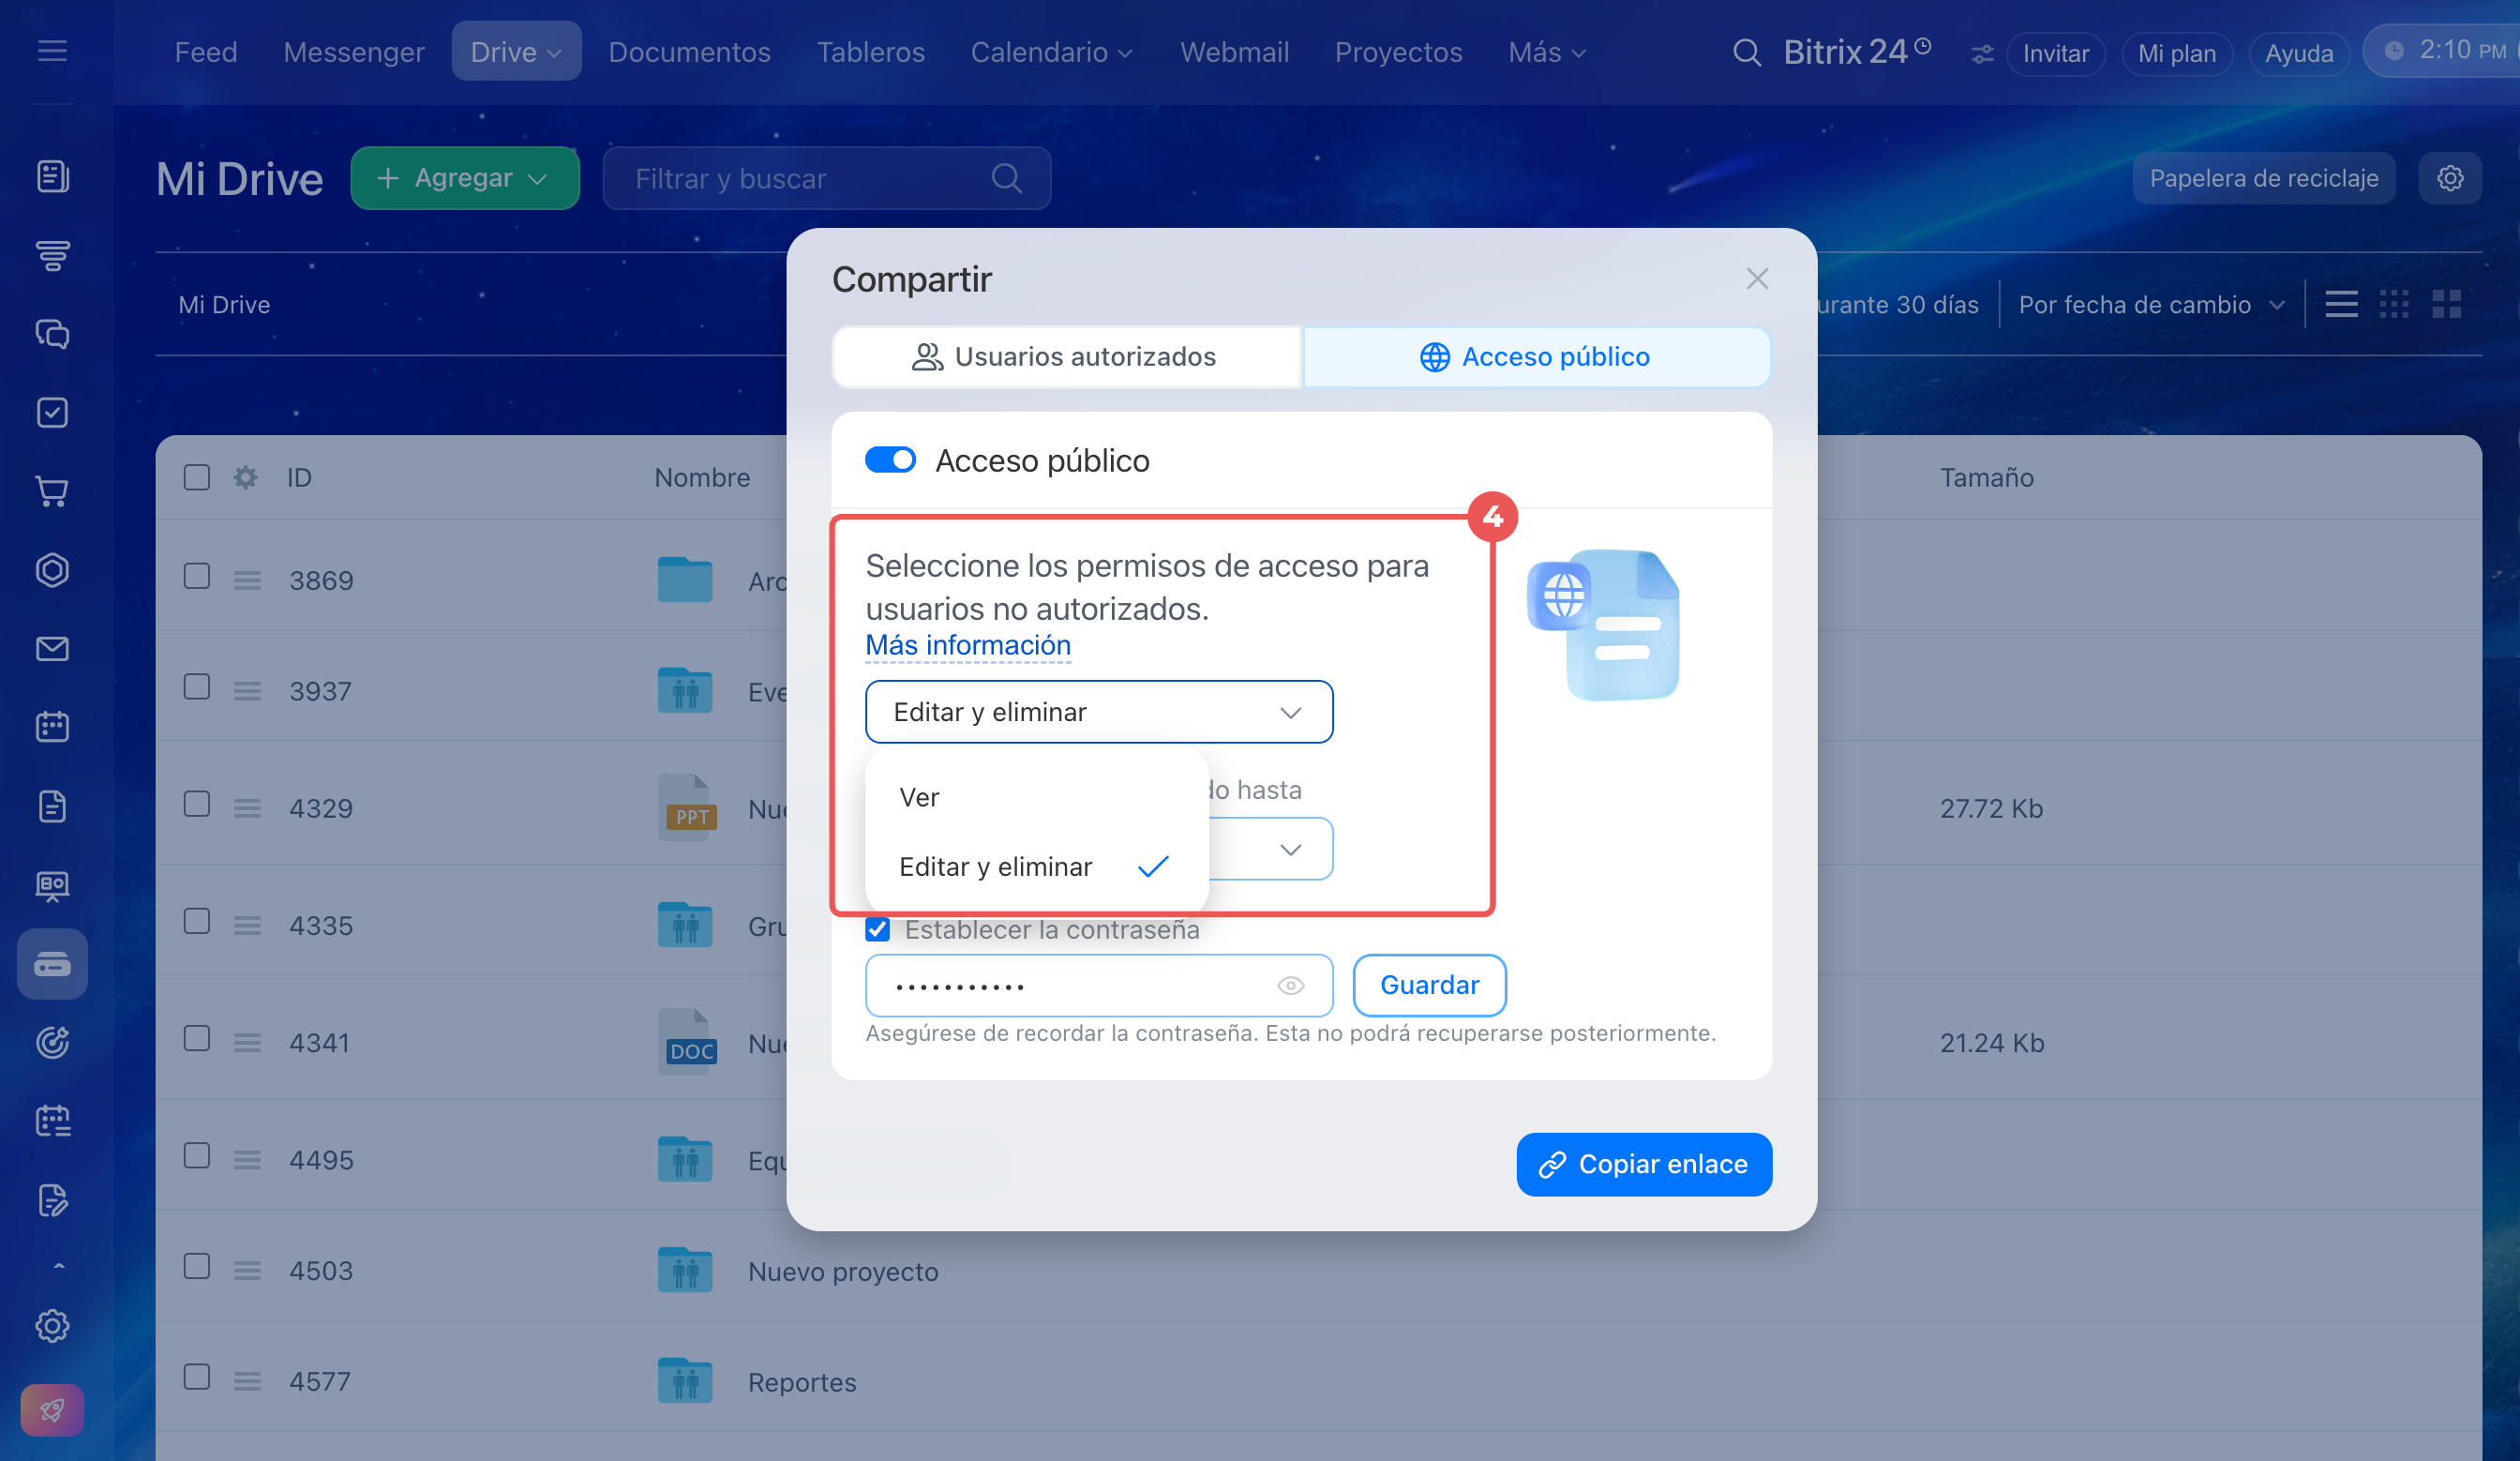The width and height of the screenshot is (2520, 1461).
Task: Uncheck Establecer la contraseña checkbox
Action: (877, 929)
